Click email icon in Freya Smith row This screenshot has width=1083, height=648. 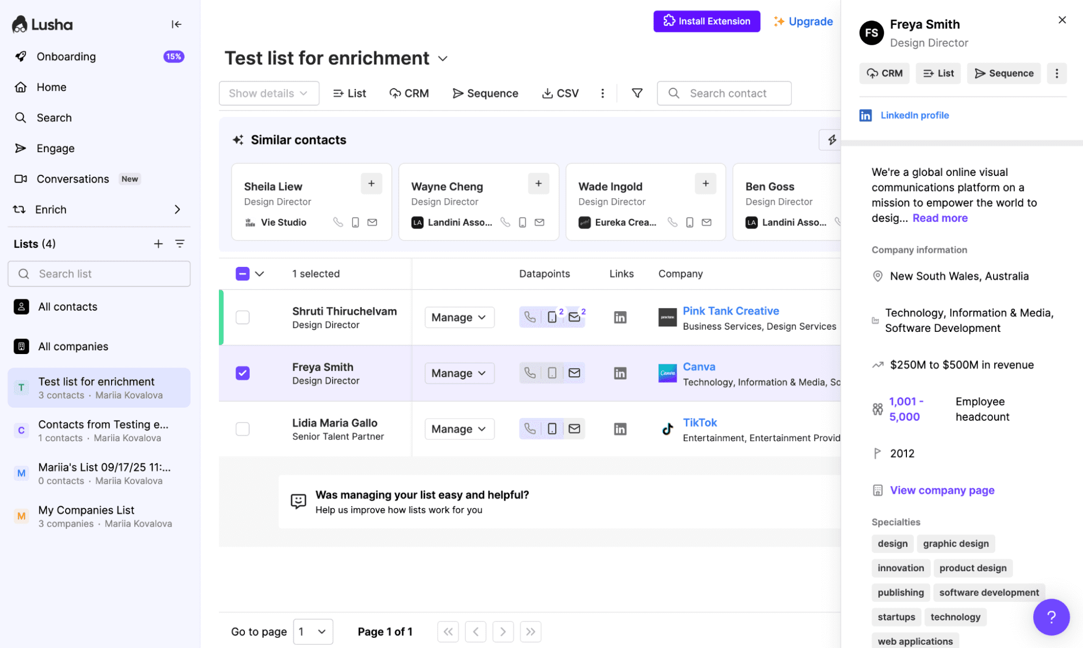pos(574,373)
